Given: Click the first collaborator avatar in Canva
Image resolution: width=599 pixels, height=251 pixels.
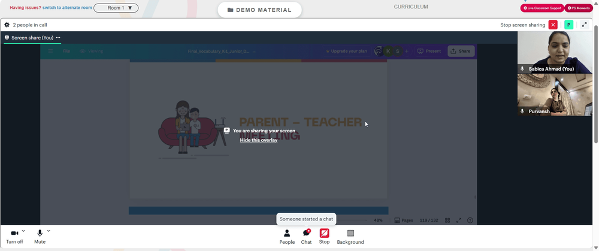Looking at the screenshot, I should 379,51.
